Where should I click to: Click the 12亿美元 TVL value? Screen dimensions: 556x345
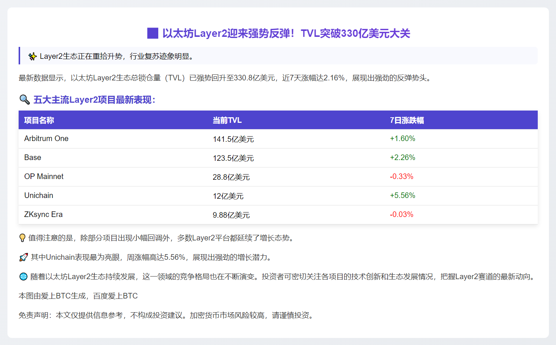coord(228,196)
